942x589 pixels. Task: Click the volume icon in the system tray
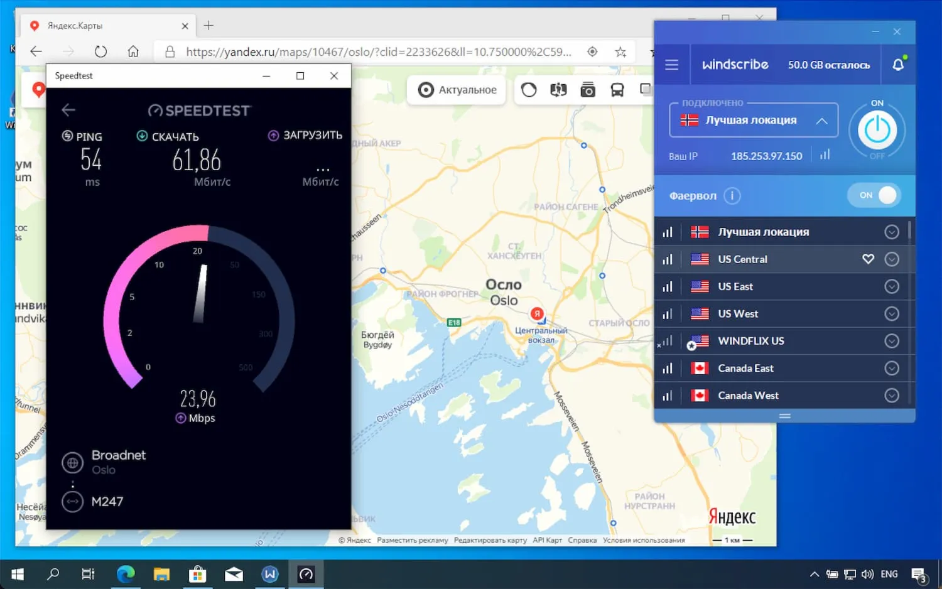coord(868,574)
